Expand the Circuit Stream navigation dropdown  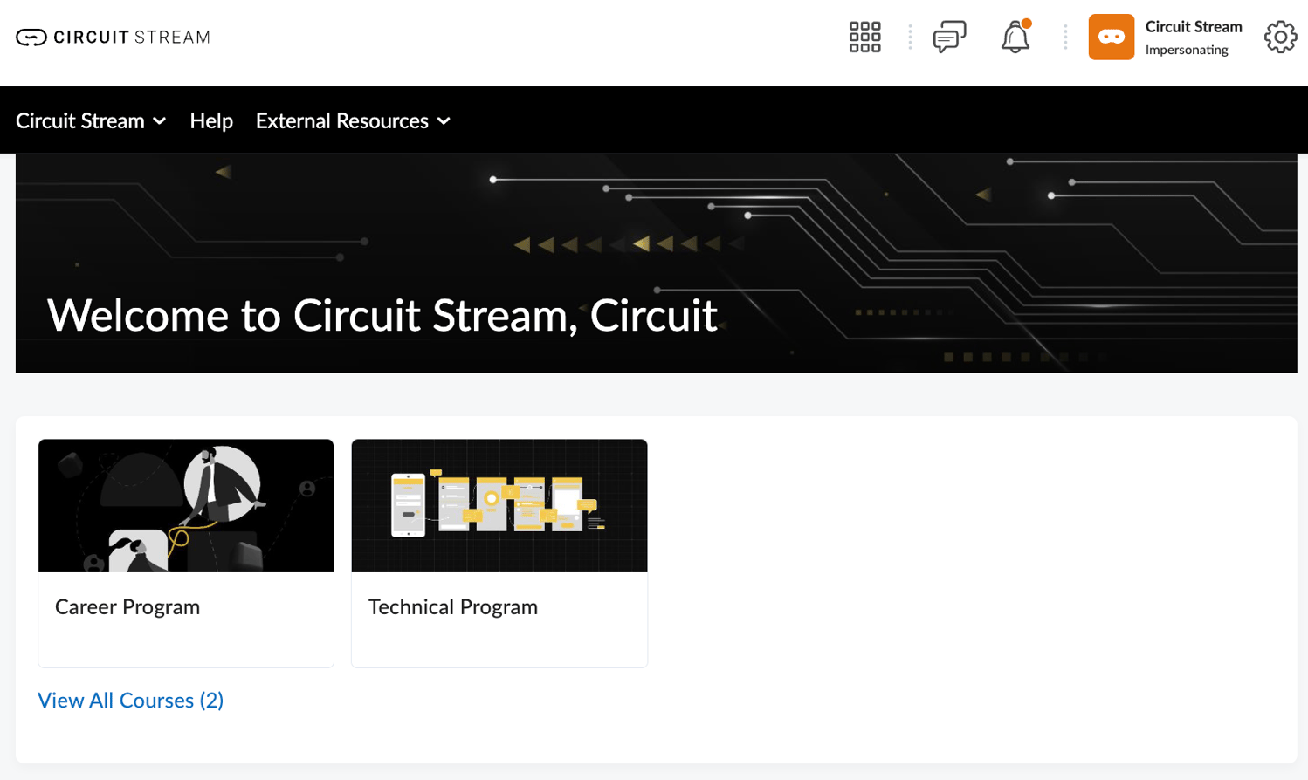(91, 120)
